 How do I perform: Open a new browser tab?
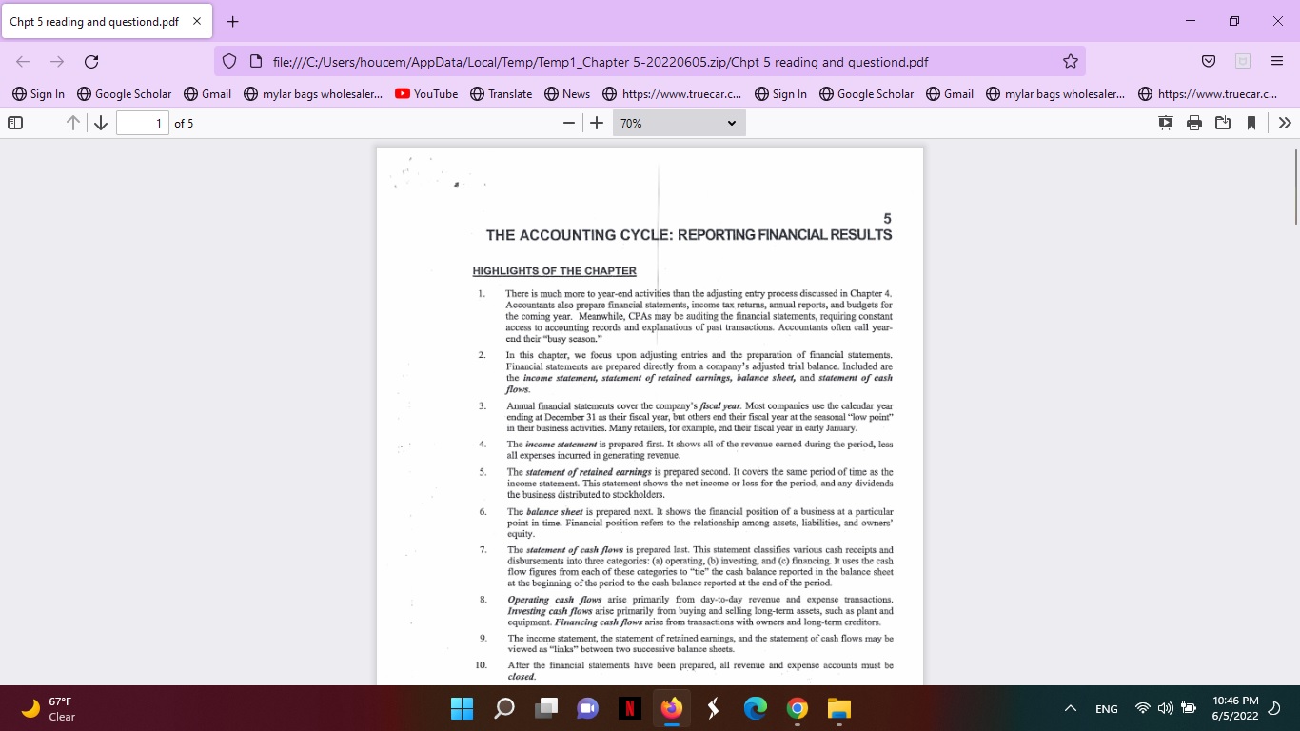click(x=233, y=21)
